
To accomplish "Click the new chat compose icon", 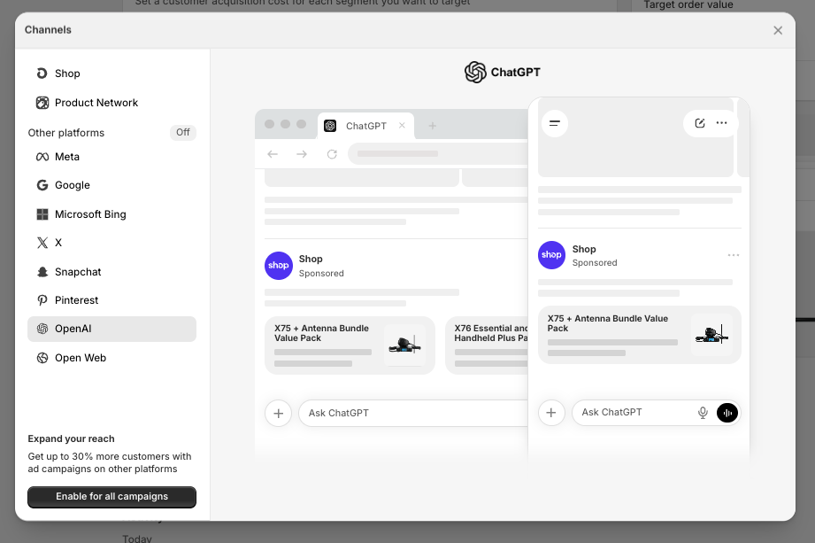I will (700, 123).
